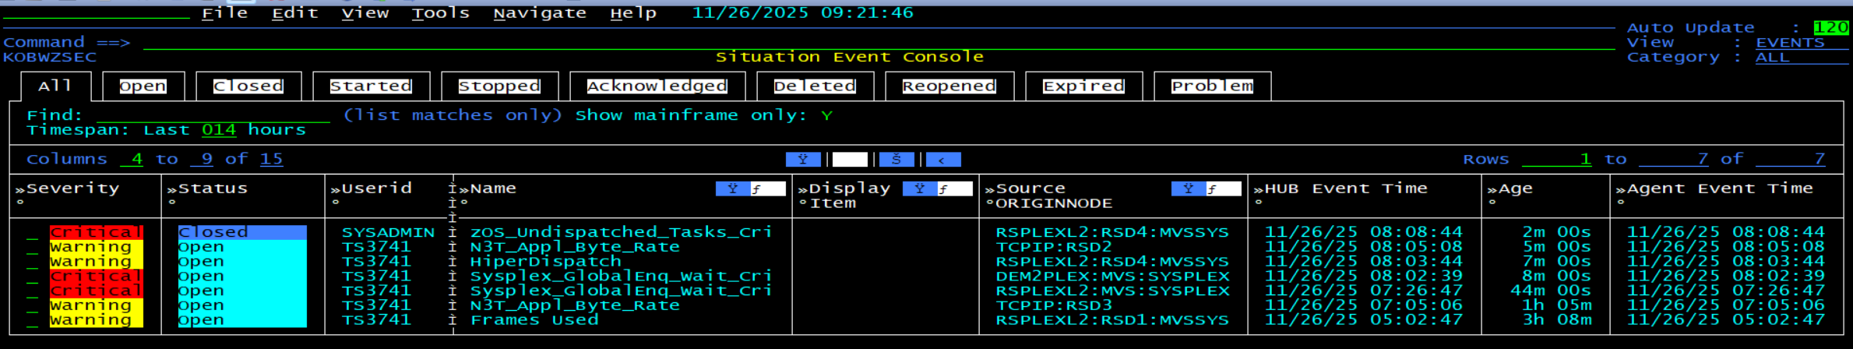Click the Command ==> input line
The height and width of the screenshot is (349, 1853).
click(x=879, y=43)
